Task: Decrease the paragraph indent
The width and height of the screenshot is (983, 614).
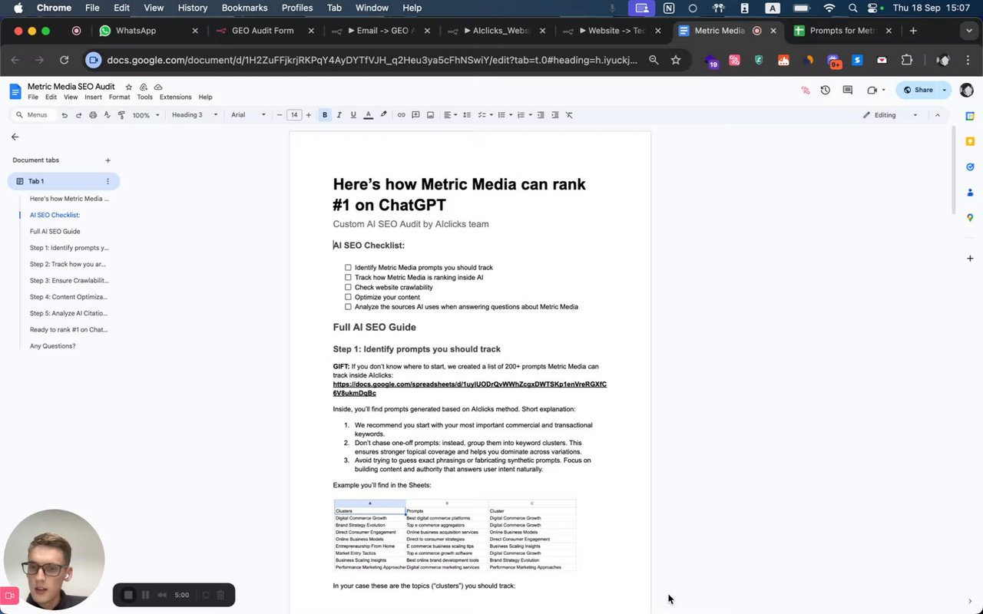Action: pos(541,115)
